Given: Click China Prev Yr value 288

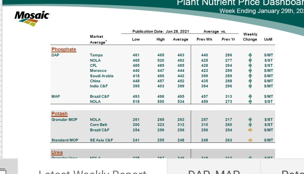Looking at the screenshot, I should [228, 81].
